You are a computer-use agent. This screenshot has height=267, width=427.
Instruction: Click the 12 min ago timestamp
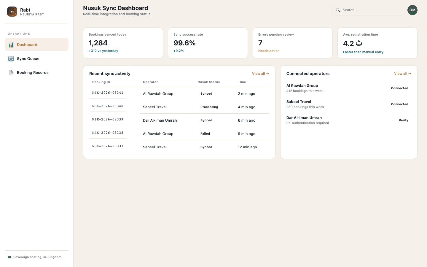click(x=247, y=147)
